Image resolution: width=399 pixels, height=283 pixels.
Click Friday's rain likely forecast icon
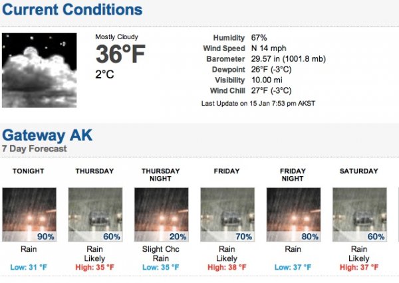227,214
